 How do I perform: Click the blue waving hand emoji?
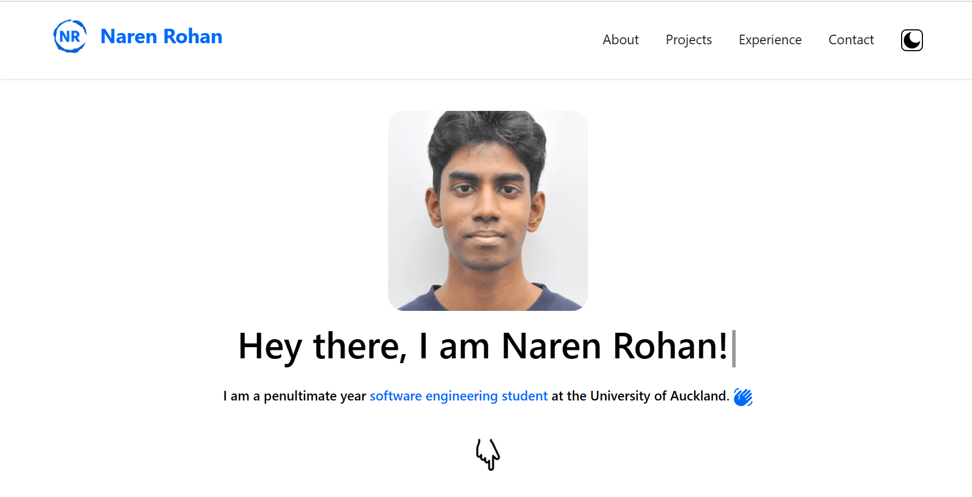point(743,397)
